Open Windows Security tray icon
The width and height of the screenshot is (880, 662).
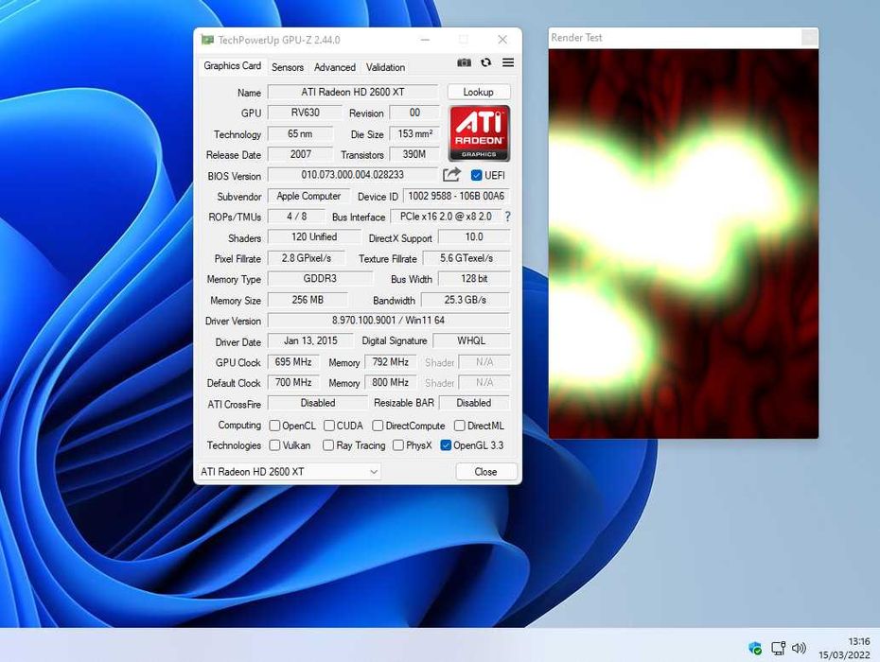(755, 649)
